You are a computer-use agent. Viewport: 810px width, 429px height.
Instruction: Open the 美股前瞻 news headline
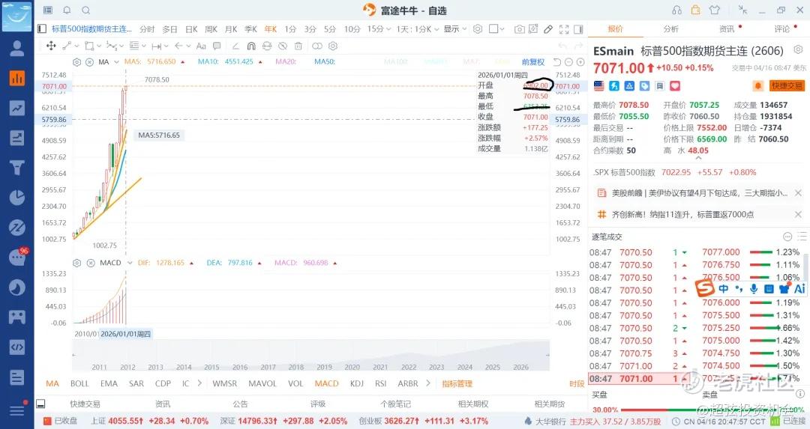tap(700, 193)
